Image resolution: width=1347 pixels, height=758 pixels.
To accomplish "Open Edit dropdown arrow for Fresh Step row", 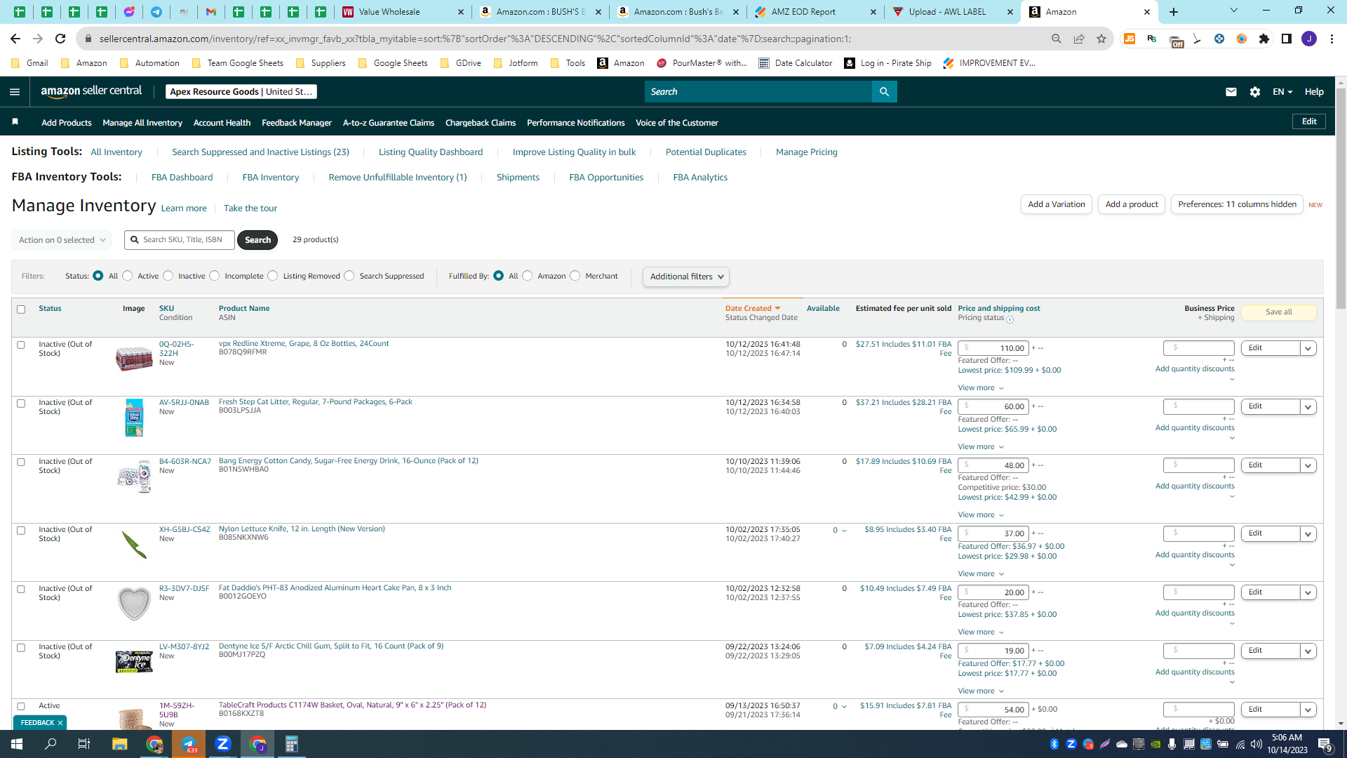I will tap(1308, 407).
